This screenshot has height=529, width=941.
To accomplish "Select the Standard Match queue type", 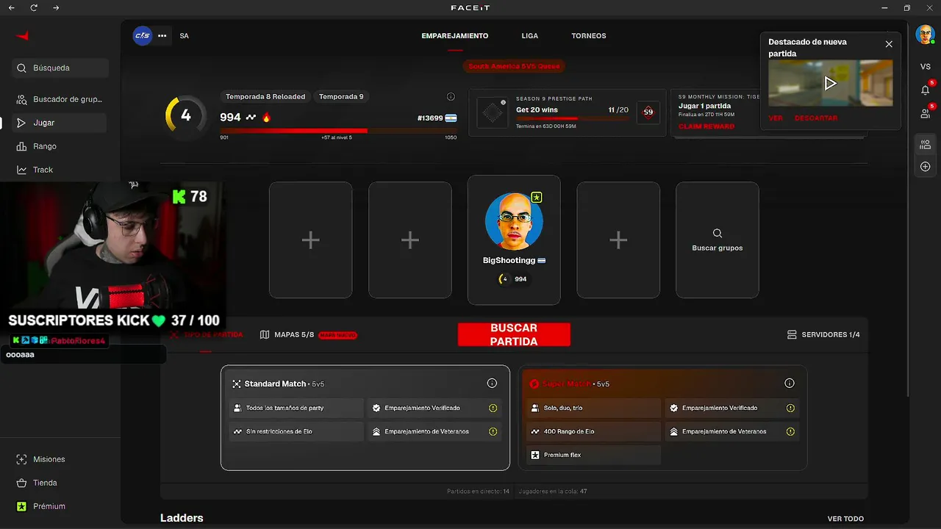I will tap(365, 417).
